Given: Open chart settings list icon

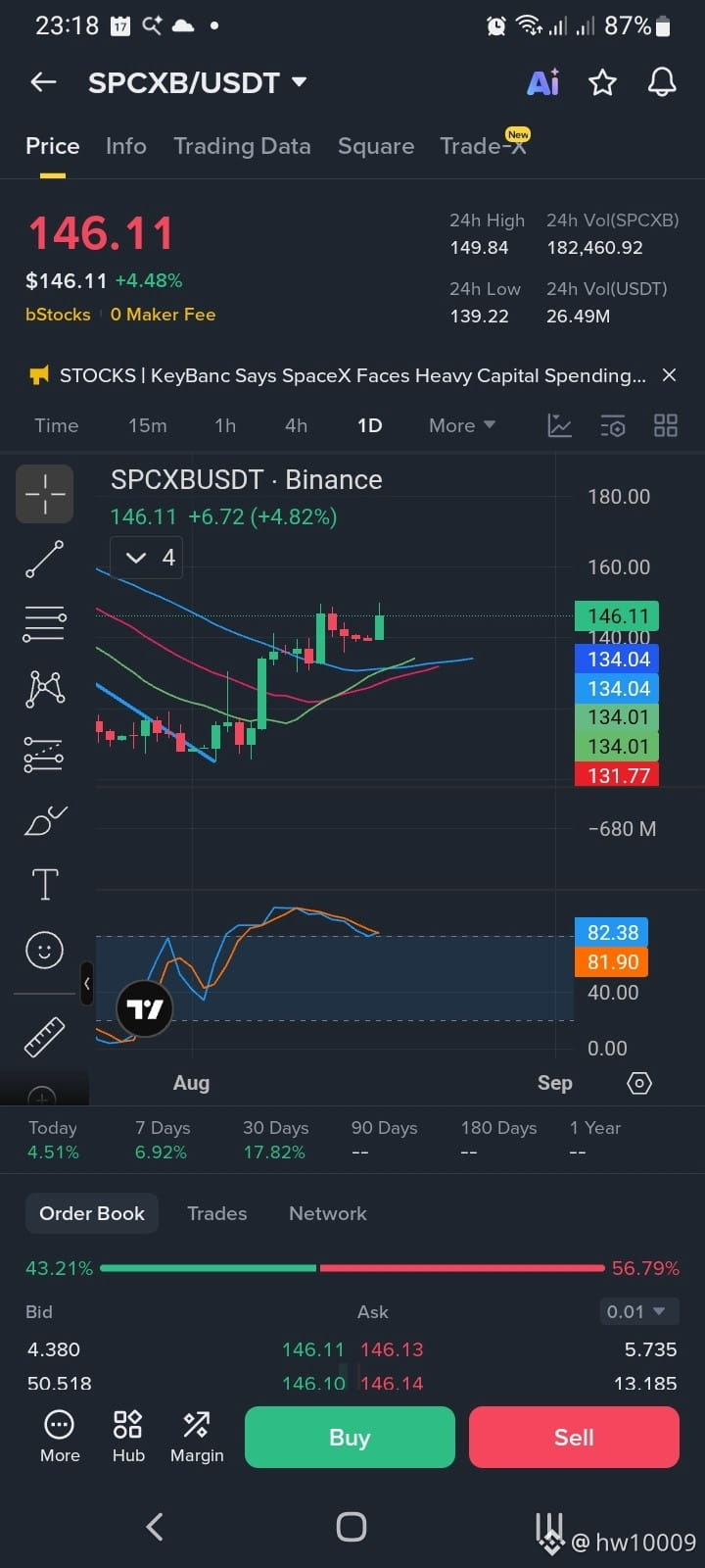Looking at the screenshot, I should tap(612, 425).
